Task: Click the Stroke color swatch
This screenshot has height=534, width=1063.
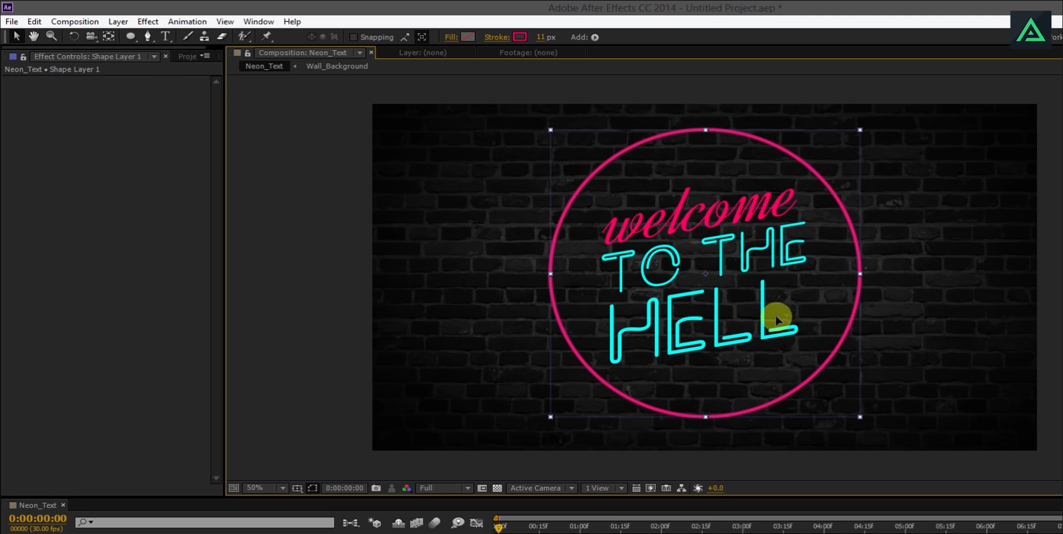Action: click(x=520, y=37)
